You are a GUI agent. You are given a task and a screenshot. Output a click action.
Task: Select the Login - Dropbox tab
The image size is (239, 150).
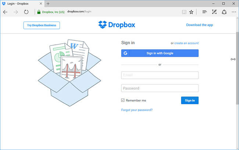pyautogui.click(x=22, y=4)
